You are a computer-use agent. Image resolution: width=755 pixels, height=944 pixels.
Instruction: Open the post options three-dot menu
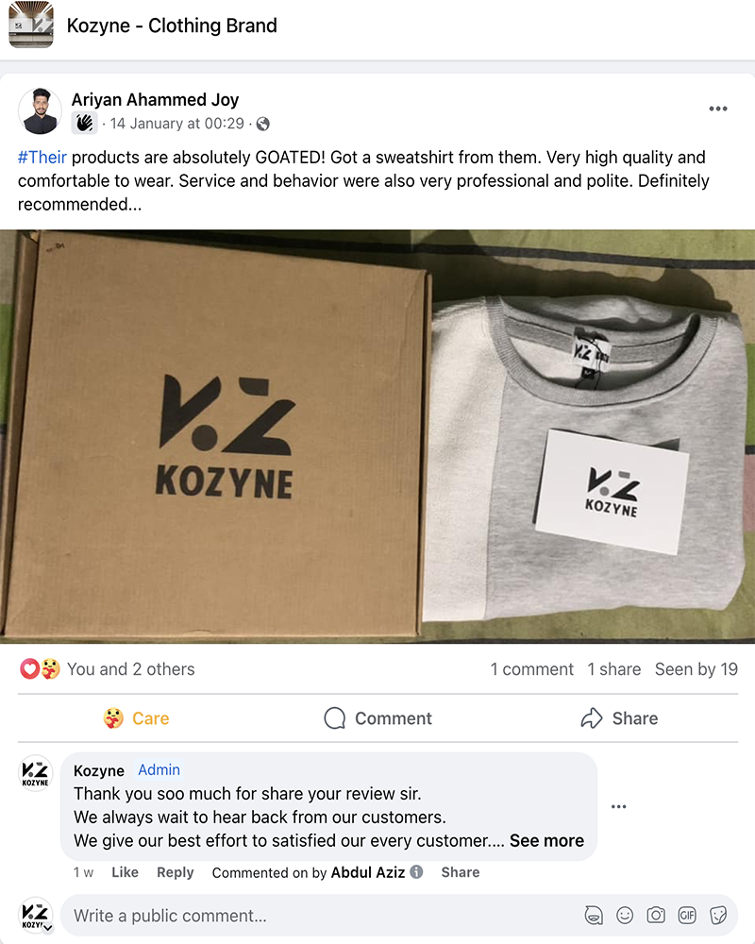[718, 109]
